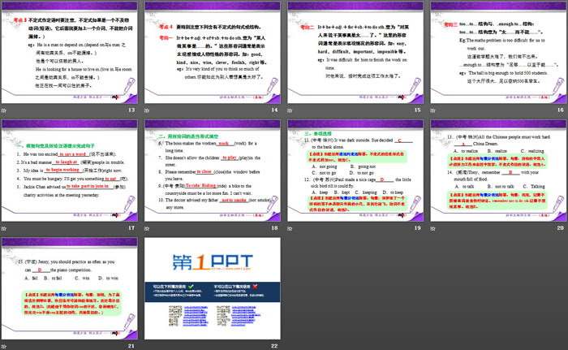
Task: Click slide number label "21"
Action: click(131, 346)
